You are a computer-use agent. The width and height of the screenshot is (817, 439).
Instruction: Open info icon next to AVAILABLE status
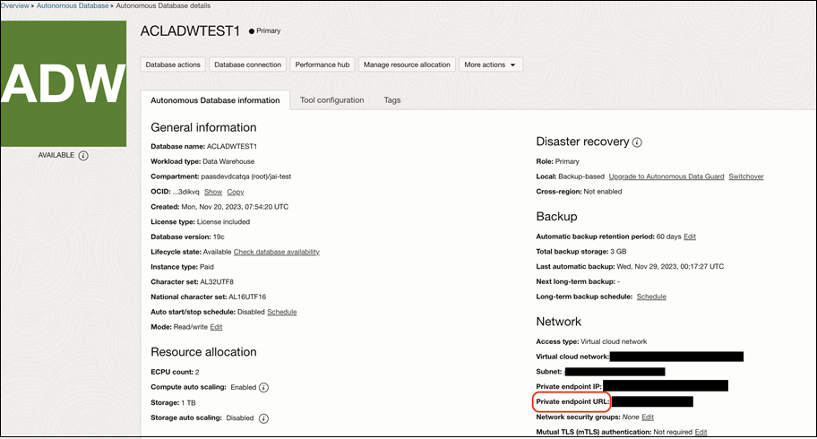tap(83, 155)
